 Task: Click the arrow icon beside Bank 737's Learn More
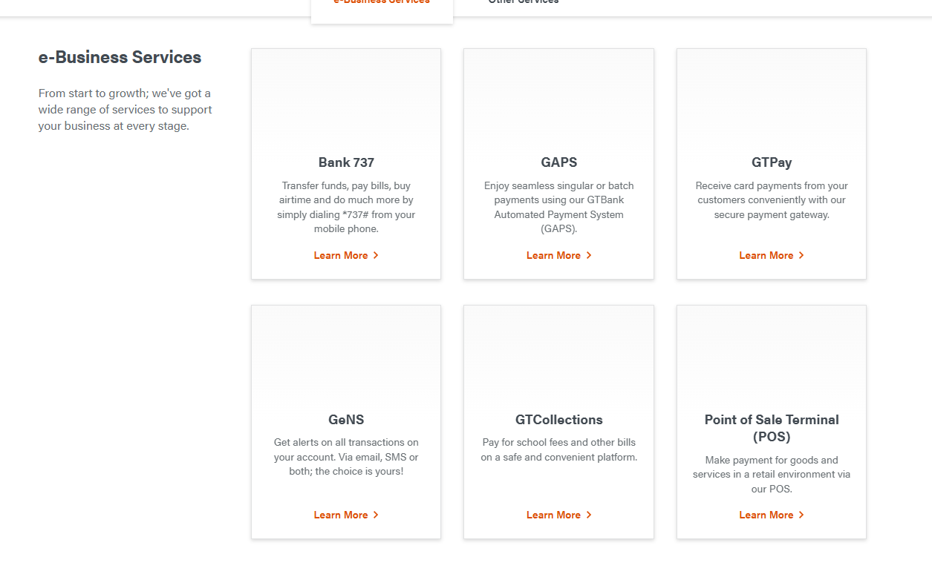pyautogui.click(x=377, y=255)
